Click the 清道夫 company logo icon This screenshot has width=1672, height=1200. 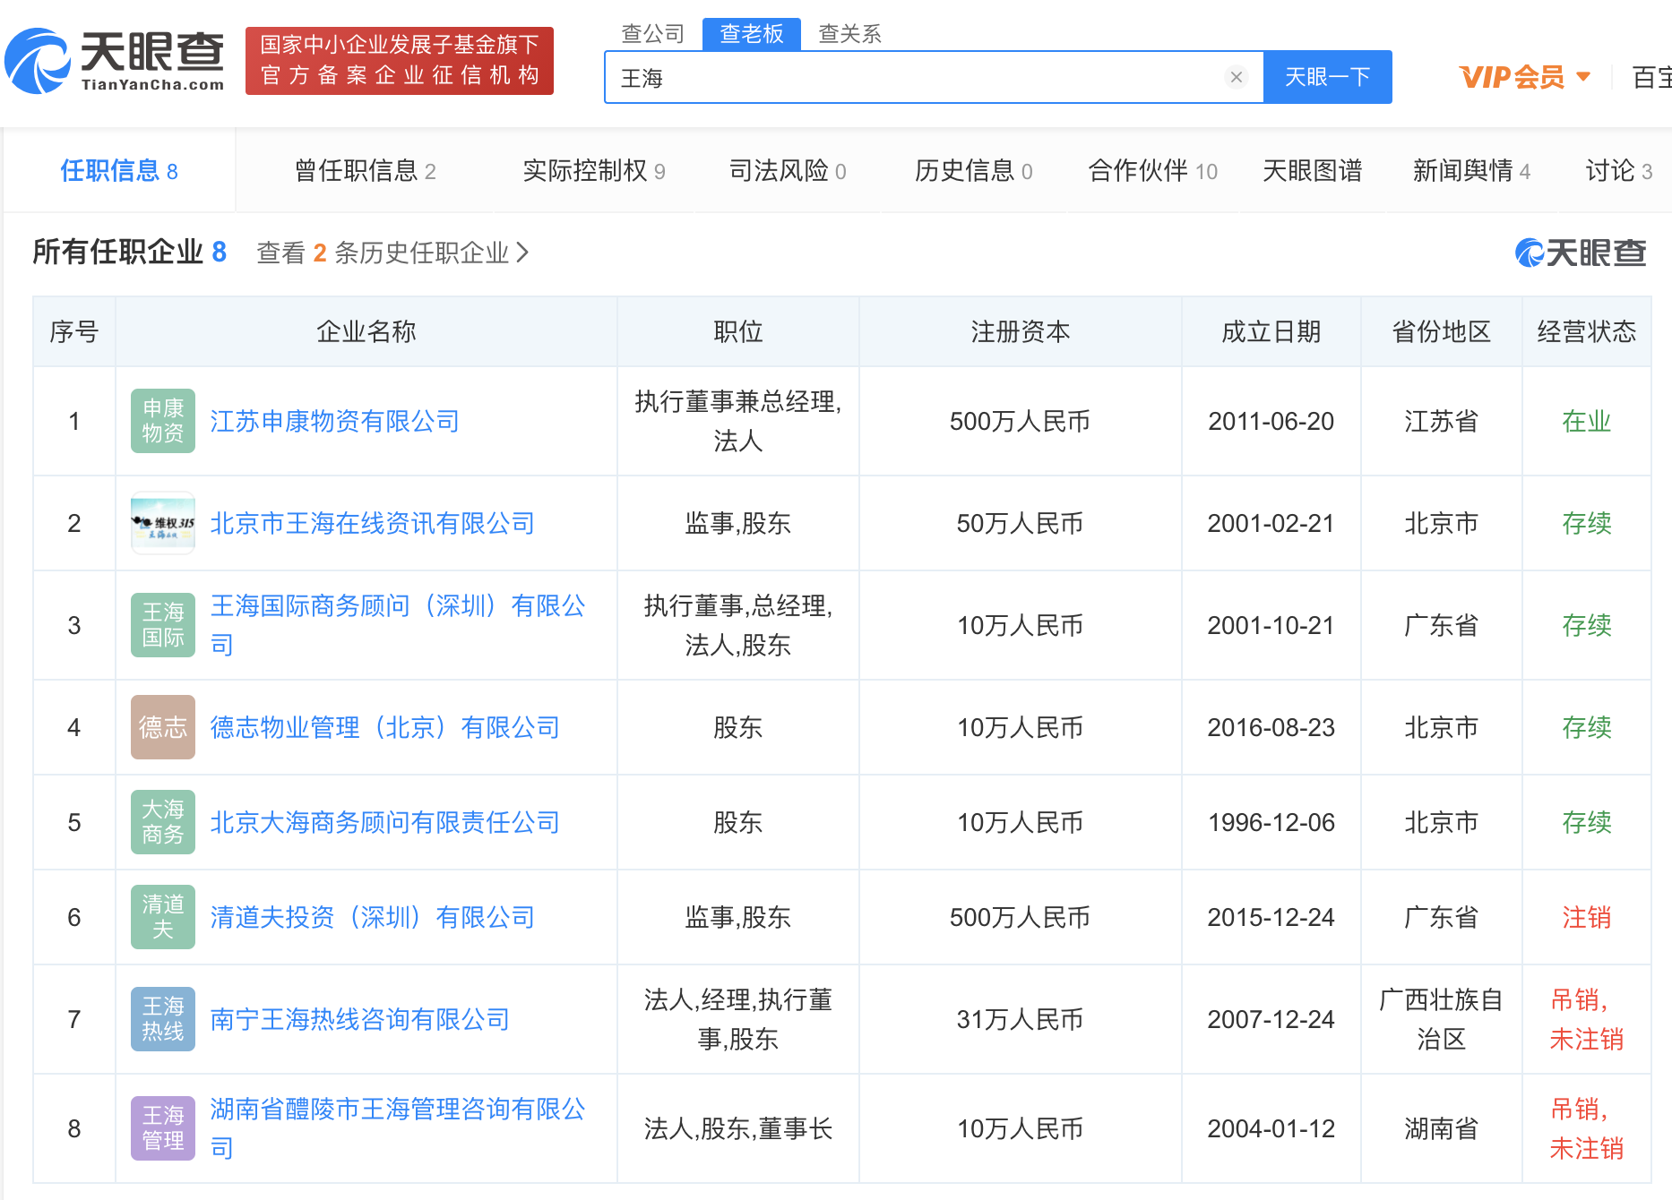(x=163, y=917)
